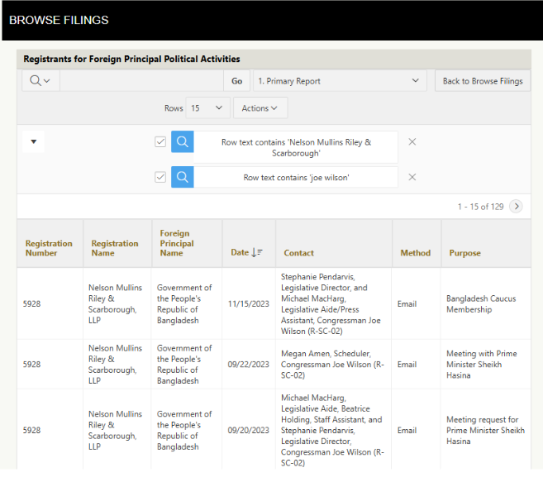Uncheck the 'joe wilson' filter checkbox
The image size is (543, 482).
(160, 177)
